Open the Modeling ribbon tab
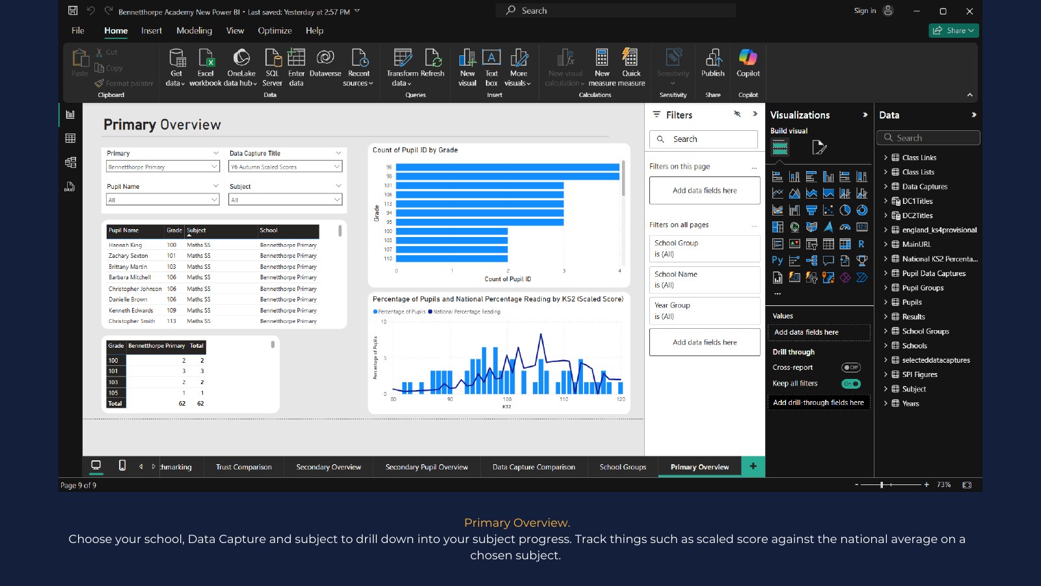This screenshot has height=586, width=1041. tap(194, 31)
